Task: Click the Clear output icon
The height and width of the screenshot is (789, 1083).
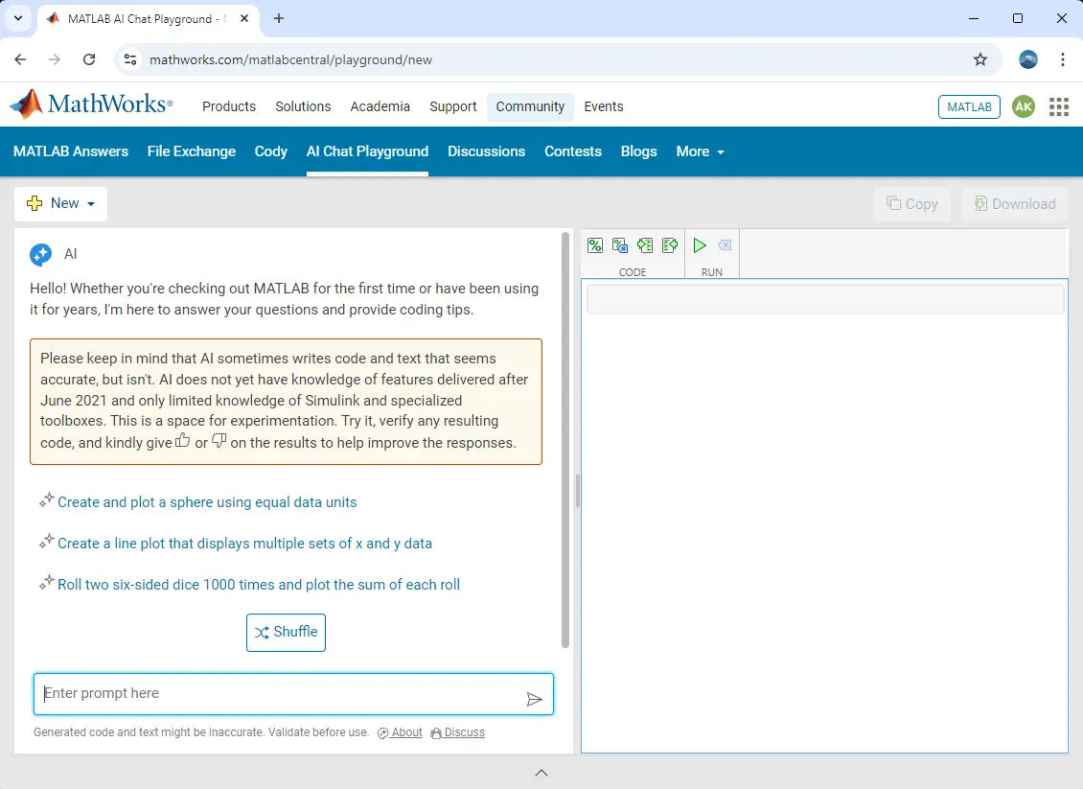Action: [x=725, y=245]
